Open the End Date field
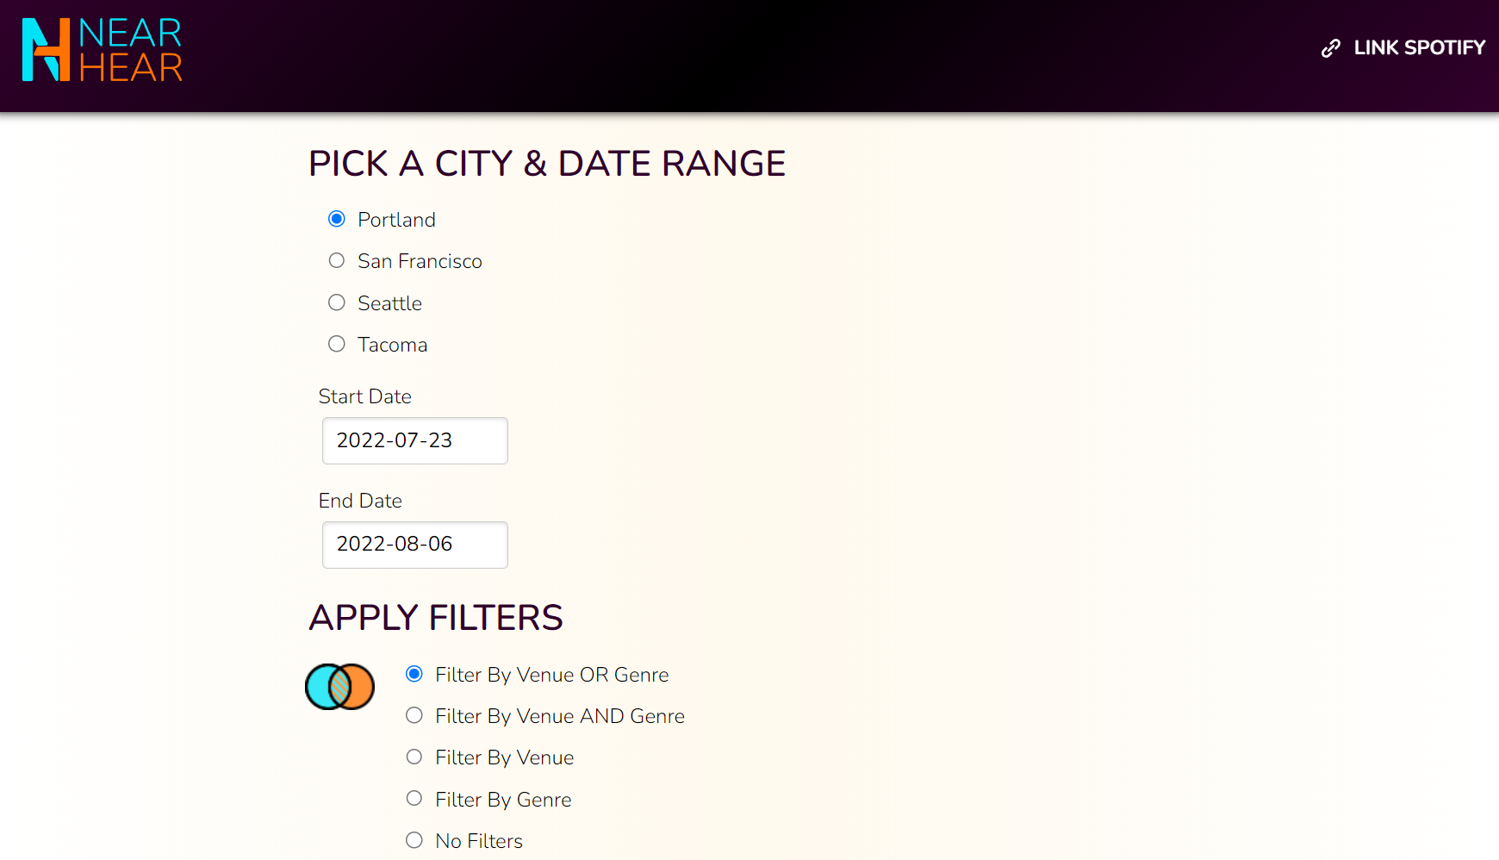The image size is (1499, 860). [x=414, y=545]
